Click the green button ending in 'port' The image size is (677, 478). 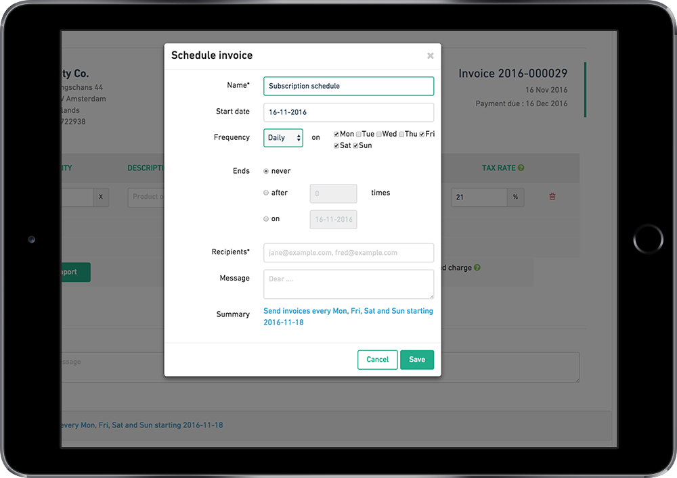(76, 272)
